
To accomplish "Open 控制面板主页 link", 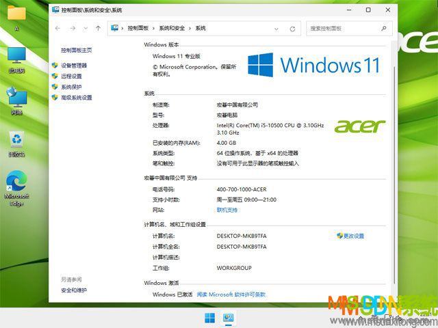I will (x=77, y=50).
